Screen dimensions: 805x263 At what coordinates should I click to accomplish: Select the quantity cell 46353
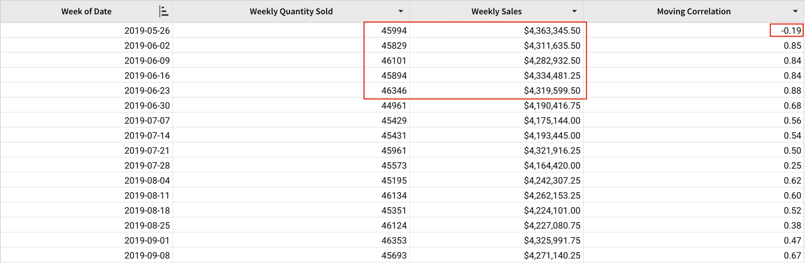click(x=394, y=241)
